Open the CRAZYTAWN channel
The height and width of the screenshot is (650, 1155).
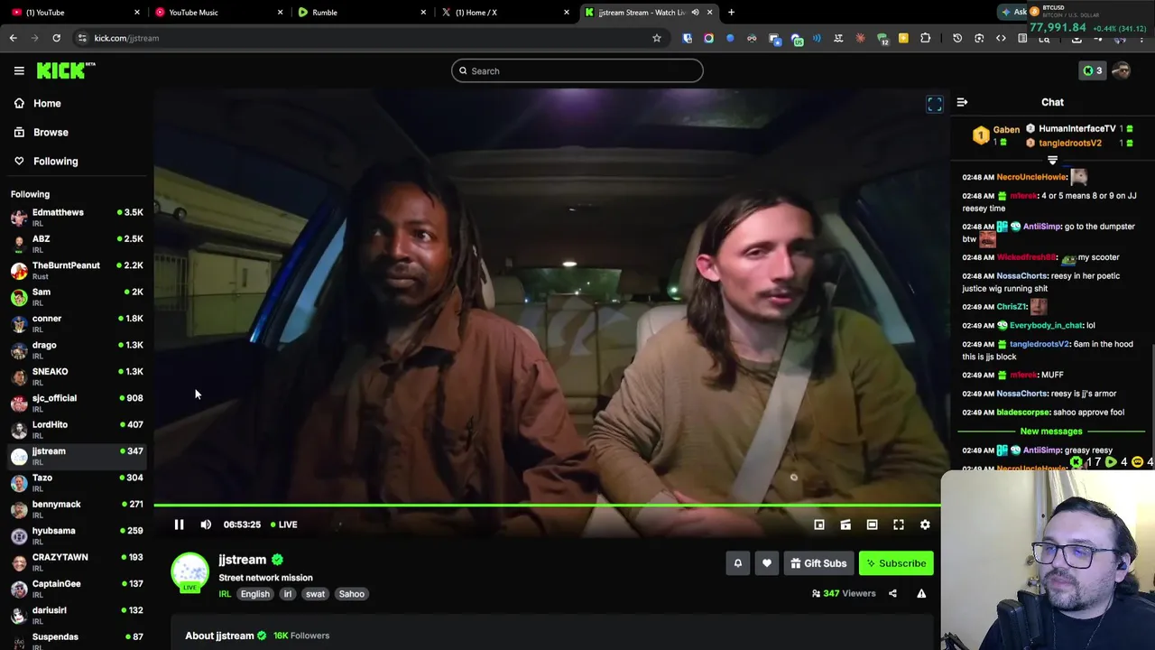pyautogui.click(x=76, y=562)
